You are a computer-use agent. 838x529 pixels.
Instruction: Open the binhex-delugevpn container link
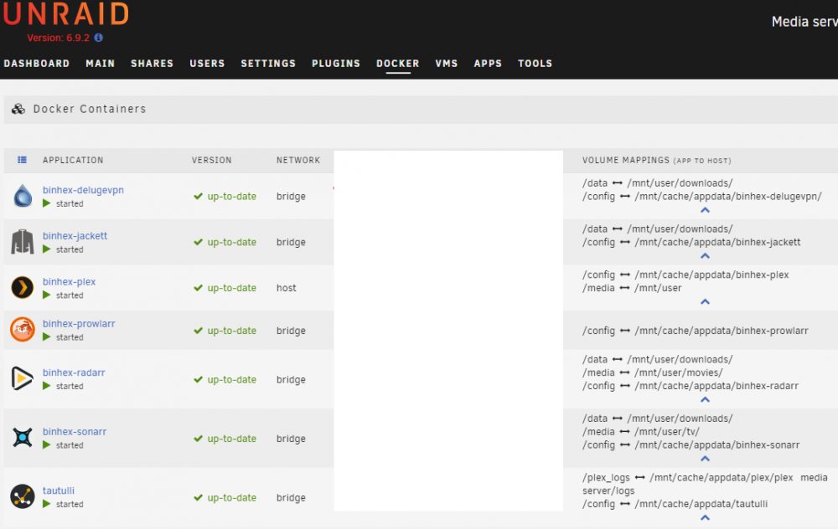tap(83, 190)
